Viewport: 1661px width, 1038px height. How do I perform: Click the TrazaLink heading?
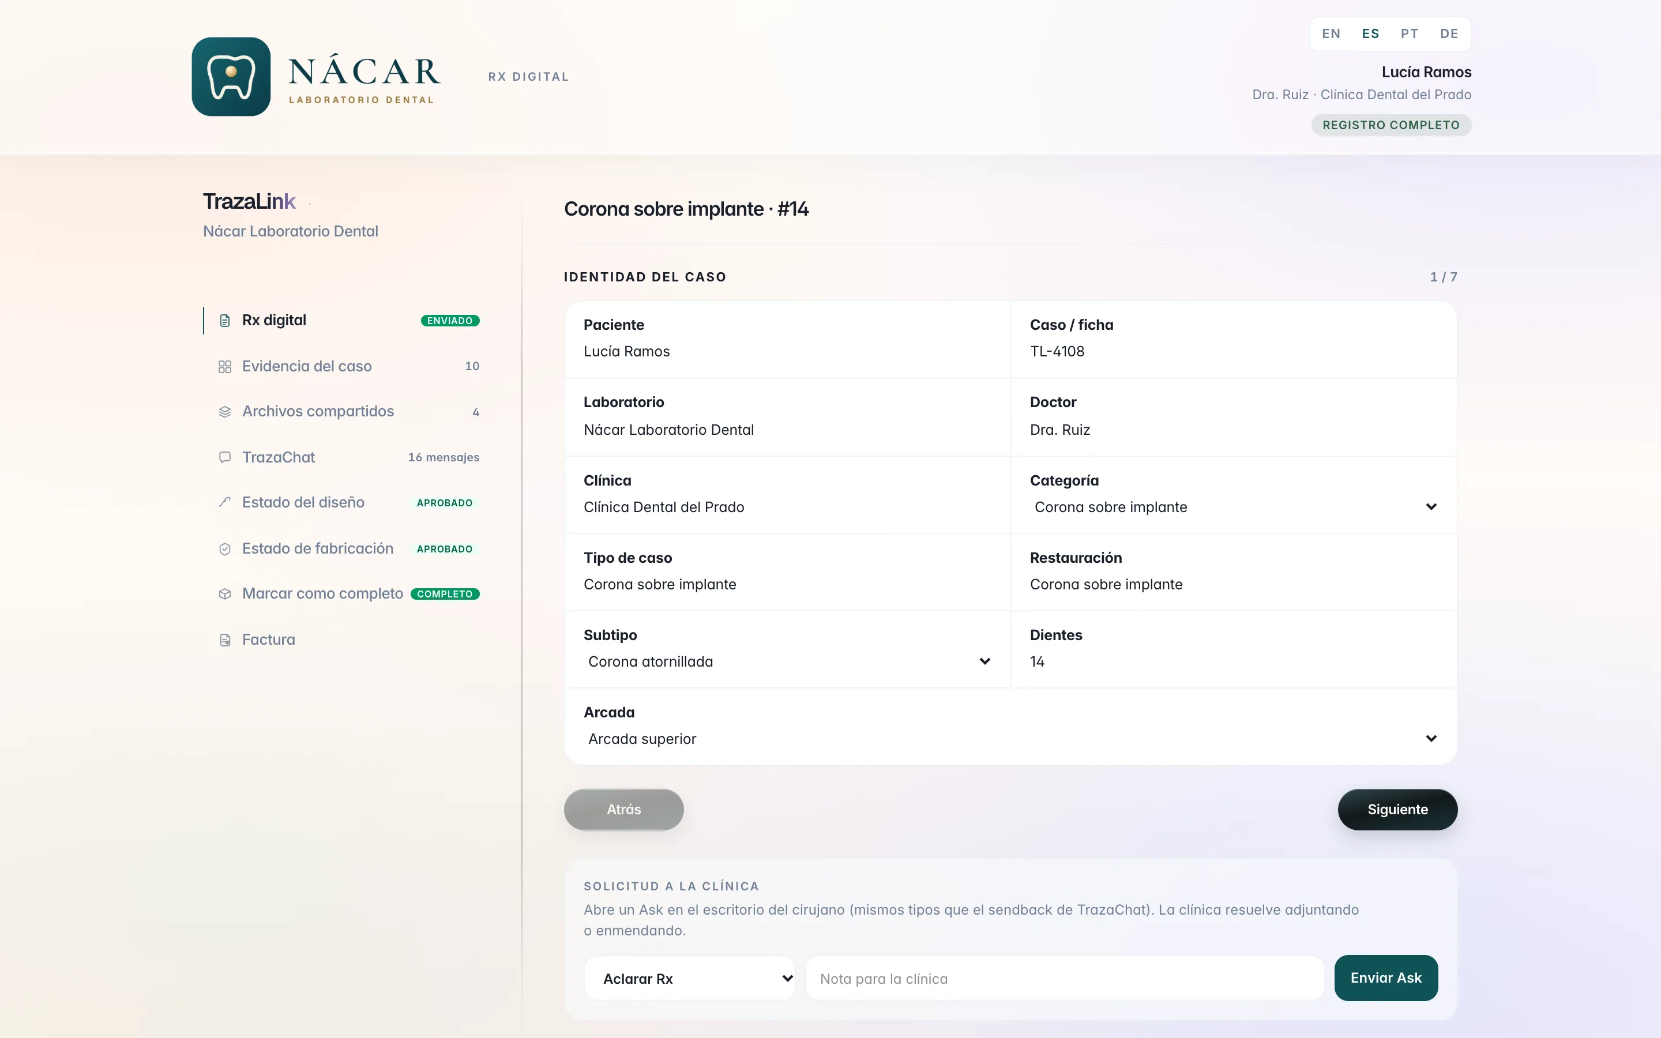(249, 201)
